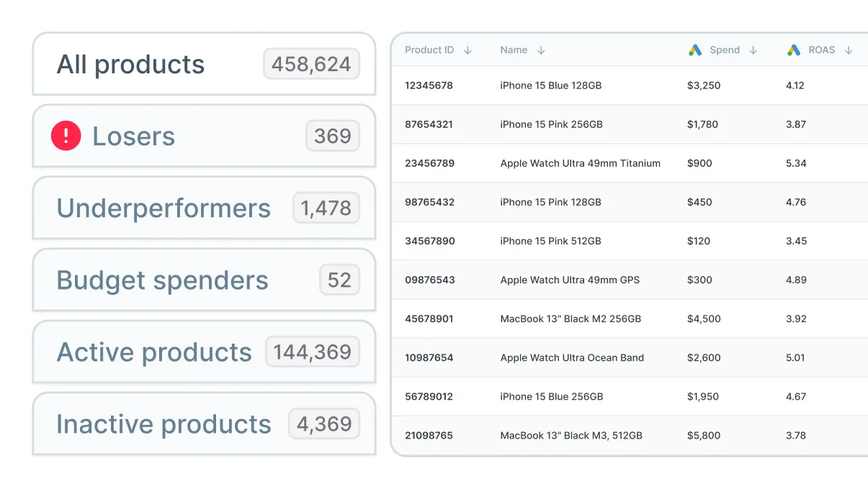Image resolution: width=868 pixels, height=486 pixels.
Task: Click the Product ID column header
Action: pyautogui.click(x=429, y=50)
